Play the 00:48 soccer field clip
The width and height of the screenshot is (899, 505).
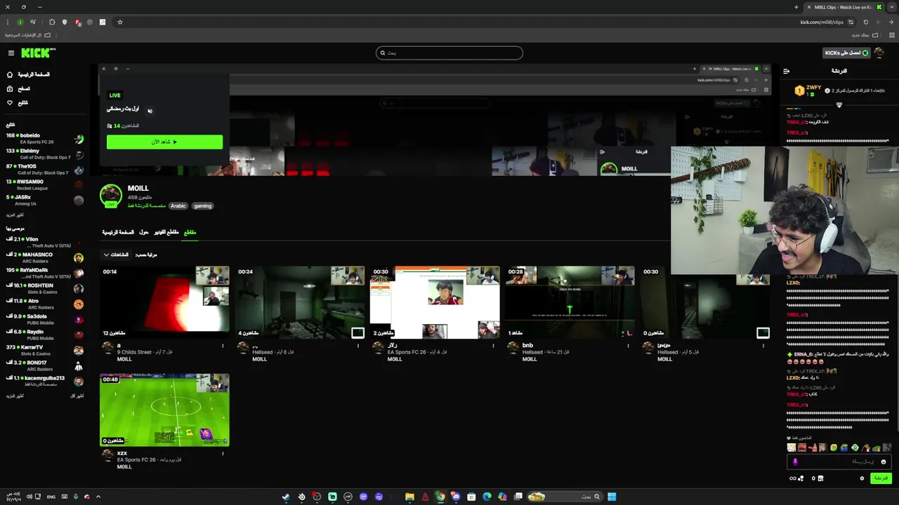(164, 410)
